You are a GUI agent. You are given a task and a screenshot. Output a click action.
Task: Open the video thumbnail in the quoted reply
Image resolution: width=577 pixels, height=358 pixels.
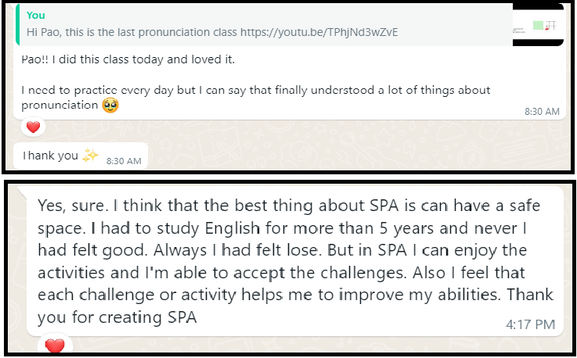(538, 26)
